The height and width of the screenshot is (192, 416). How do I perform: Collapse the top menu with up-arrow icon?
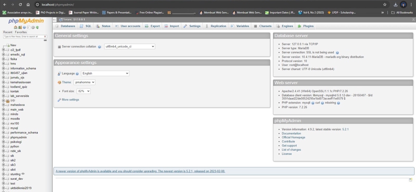pyautogui.click(x=413, y=20)
